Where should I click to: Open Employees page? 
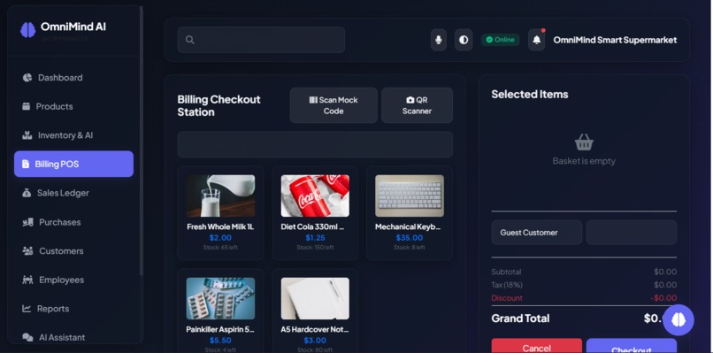click(73, 280)
